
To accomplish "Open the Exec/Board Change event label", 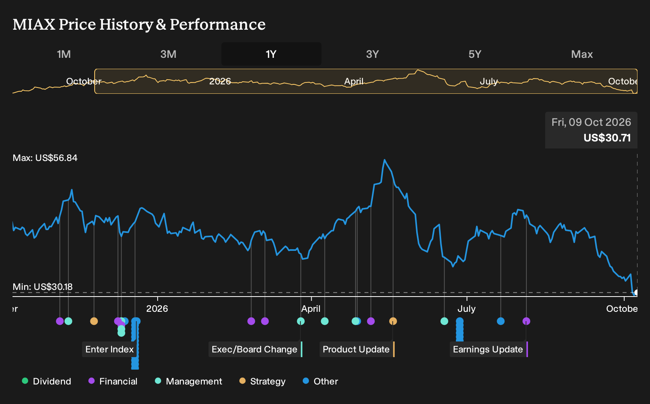I will [255, 349].
